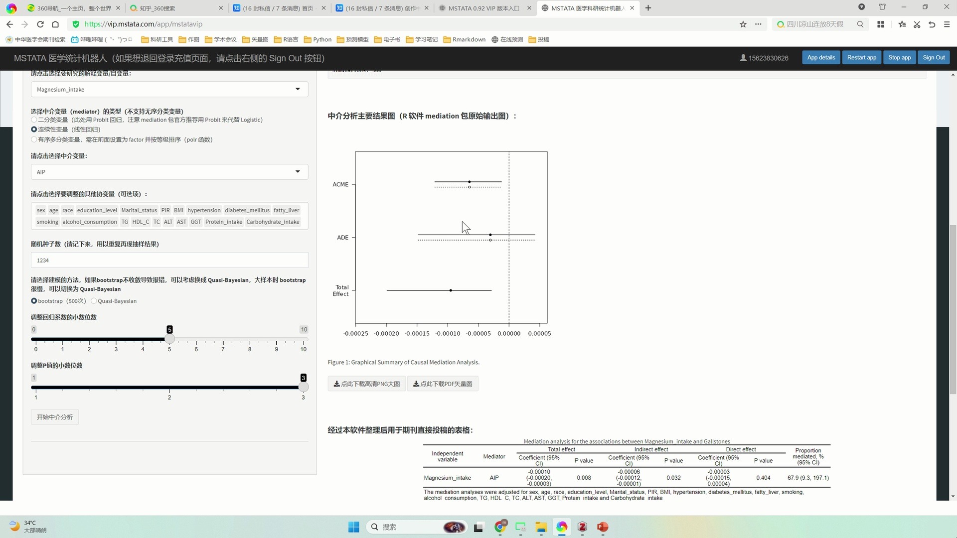This screenshot has width=957, height=538.
Task: Bookmark this page with star icon
Action: (743, 24)
